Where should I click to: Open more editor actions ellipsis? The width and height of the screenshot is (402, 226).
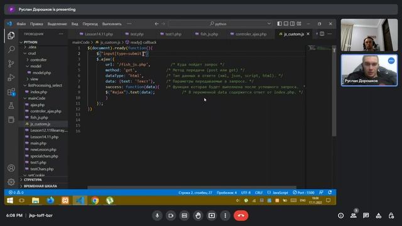(329, 34)
